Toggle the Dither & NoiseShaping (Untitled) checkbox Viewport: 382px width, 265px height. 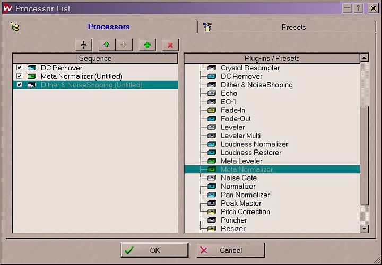(x=19, y=85)
